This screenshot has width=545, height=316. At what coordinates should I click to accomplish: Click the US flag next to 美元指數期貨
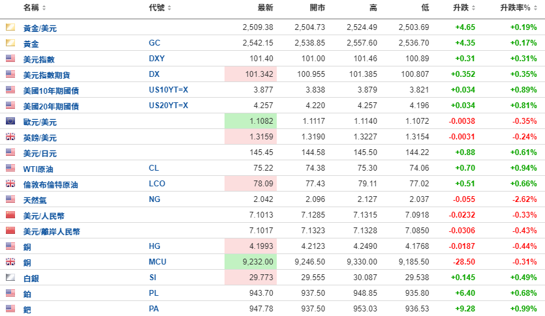point(10,74)
